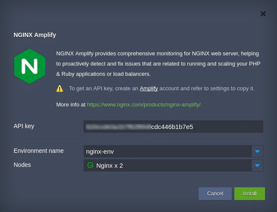Click the green Install button

click(250, 194)
